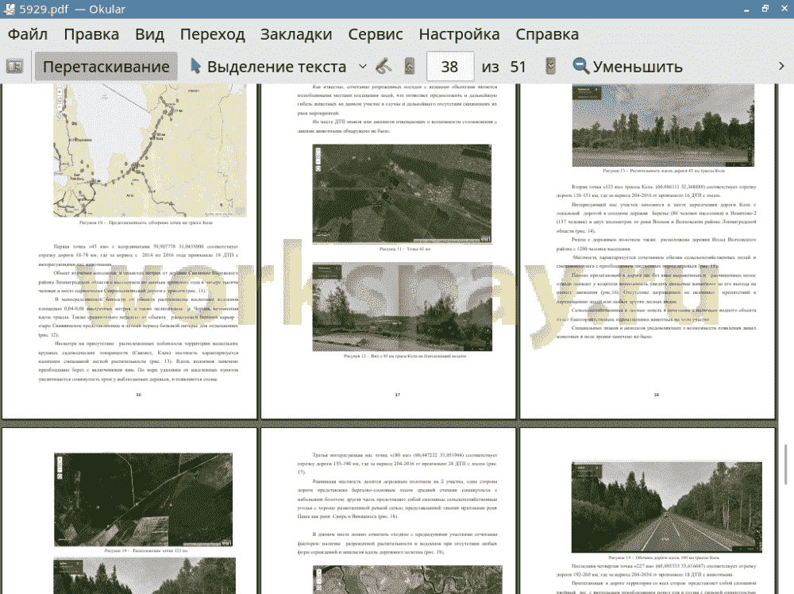Click the Рисунок 10 caption text
794x594 pixels.
(x=146, y=222)
